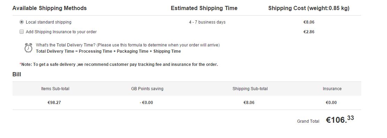Click GB Points saving column header

(x=147, y=89)
